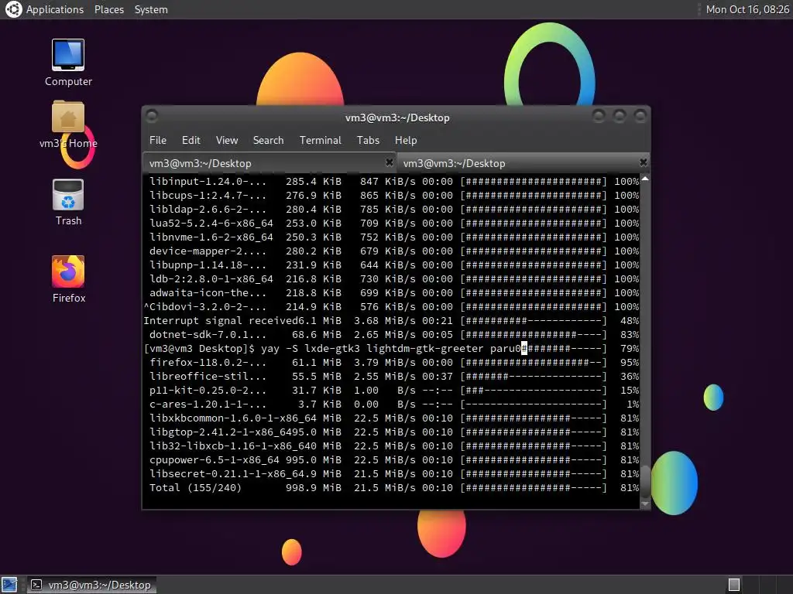This screenshot has height=594, width=793.
Task: Close the first terminal tab
Action: 390,162
